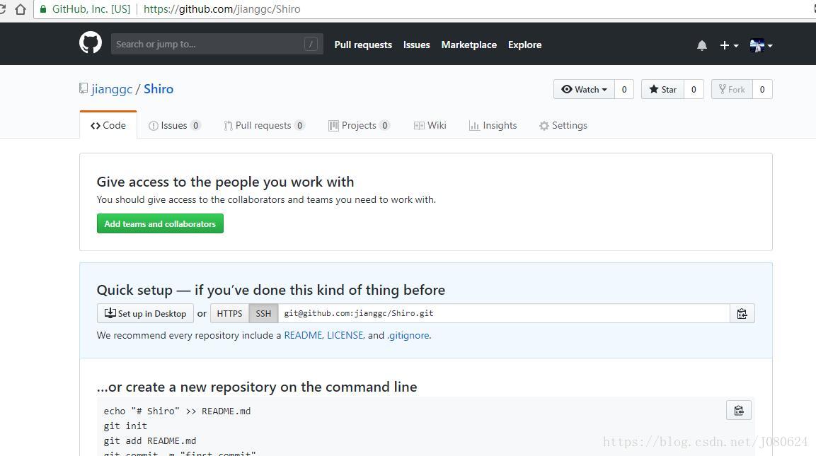
Task: Focus the GitHub search box
Action: pos(217,45)
